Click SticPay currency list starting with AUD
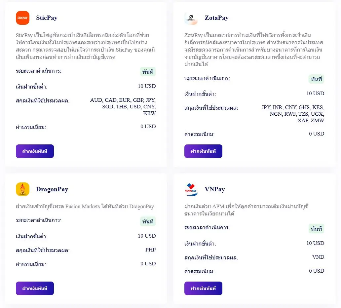341x308 pixels. pyautogui.click(x=123, y=107)
